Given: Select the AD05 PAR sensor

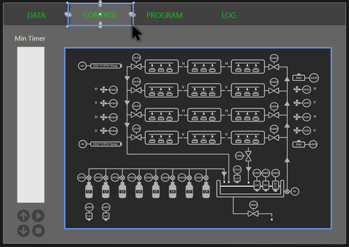Looking at the screenshot, I should point(314,78).
